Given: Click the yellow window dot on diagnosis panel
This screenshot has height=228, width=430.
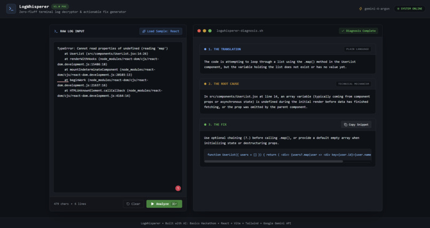Looking at the screenshot, I should tap(204, 31).
